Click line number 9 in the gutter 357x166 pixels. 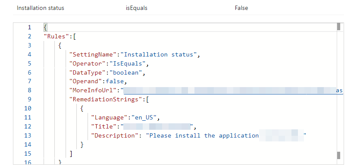[29, 100]
